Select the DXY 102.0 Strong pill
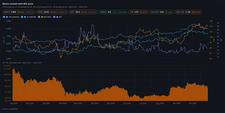 point(83,12)
